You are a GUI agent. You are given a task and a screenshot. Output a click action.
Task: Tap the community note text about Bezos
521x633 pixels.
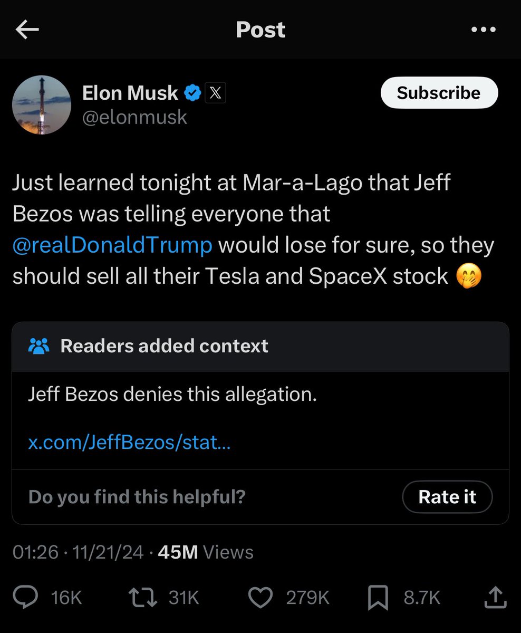tap(172, 394)
